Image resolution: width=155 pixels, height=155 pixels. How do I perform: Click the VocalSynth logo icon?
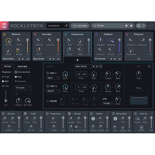pos(4,26)
